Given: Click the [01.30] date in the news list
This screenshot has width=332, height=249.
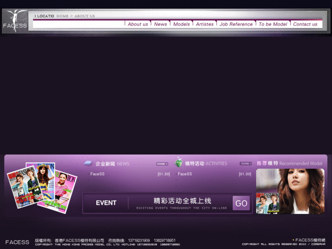Looking at the screenshot, I should tap(164, 174).
